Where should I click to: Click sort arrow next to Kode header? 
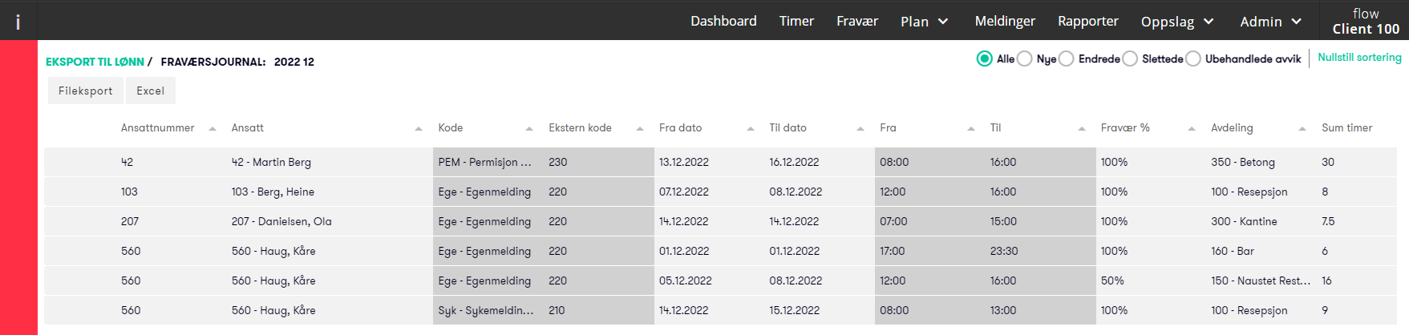point(529,128)
